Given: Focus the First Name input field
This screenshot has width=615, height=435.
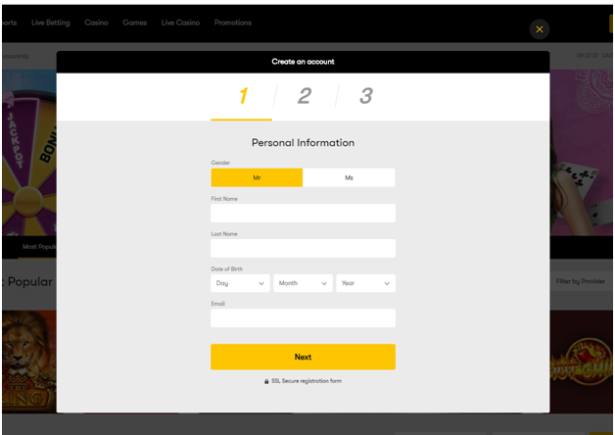Looking at the screenshot, I should coord(303,213).
